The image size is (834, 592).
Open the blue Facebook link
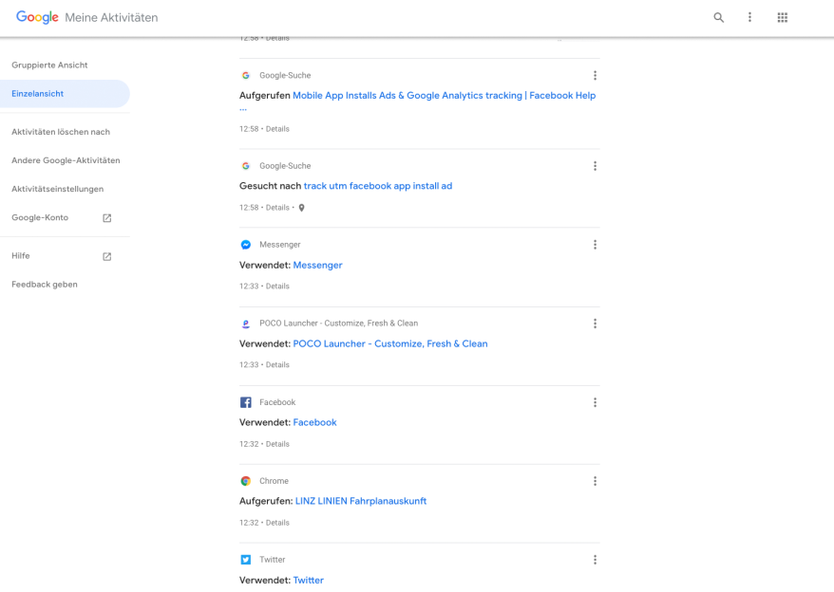314,422
